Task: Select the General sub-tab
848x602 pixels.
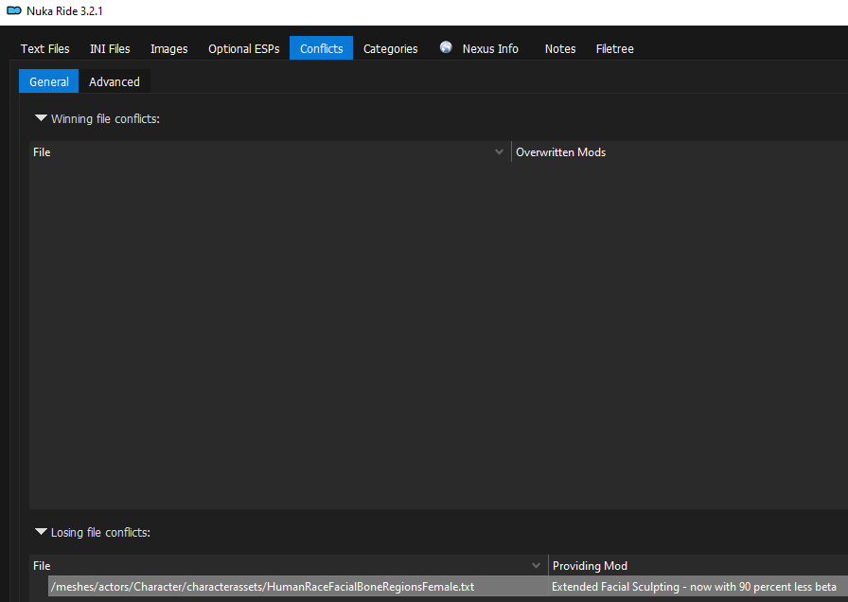Action: pyautogui.click(x=48, y=81)
